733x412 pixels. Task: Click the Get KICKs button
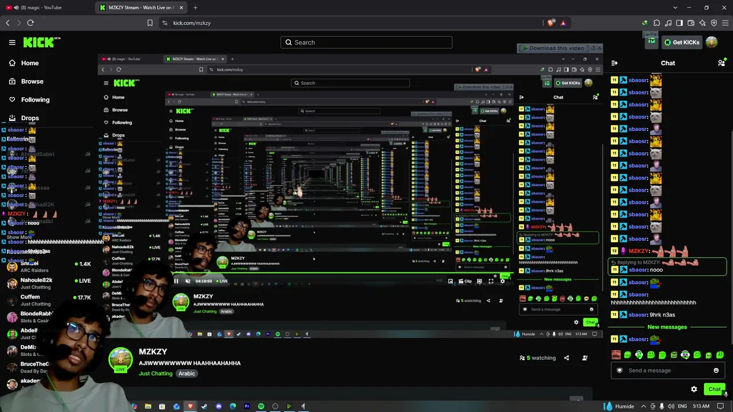coord(681,42)
